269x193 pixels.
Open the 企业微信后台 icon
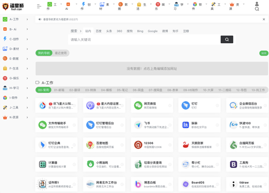(234, 106)
